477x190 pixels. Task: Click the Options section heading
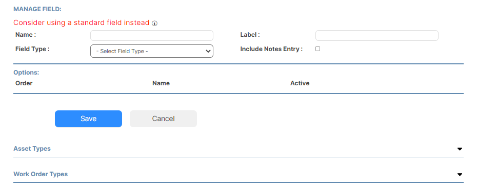(26, 73)
